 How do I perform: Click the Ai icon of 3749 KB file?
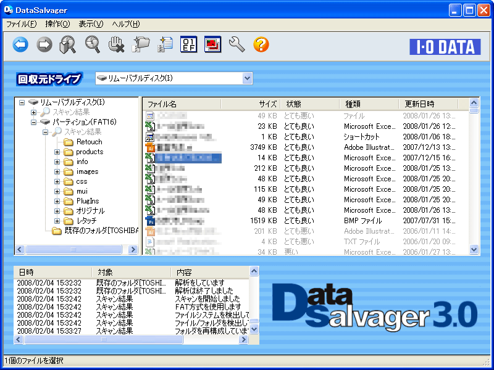tap(150, 147)
